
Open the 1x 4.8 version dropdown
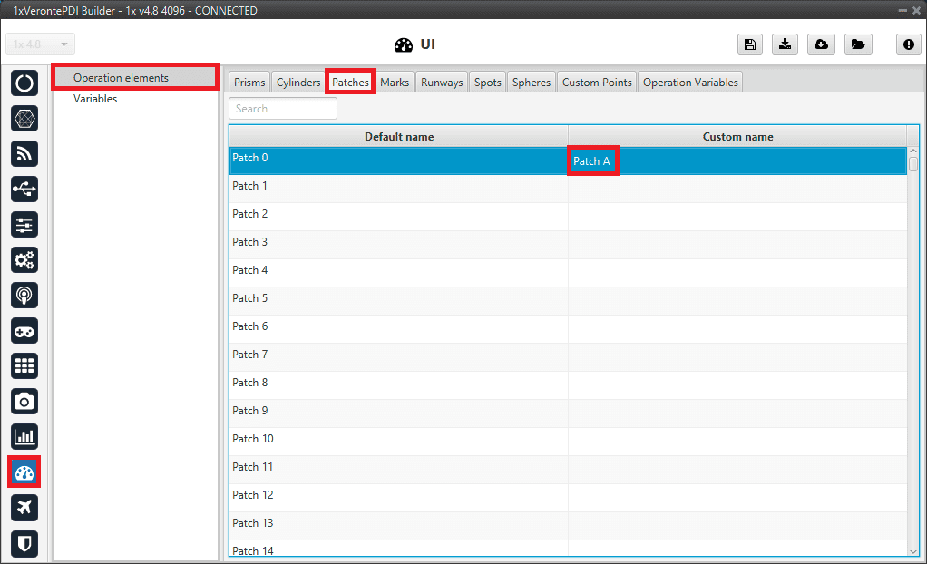click(x=41, y=44)
